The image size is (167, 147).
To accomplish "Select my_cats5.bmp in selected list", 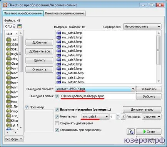I will click(x=72, y=51).
